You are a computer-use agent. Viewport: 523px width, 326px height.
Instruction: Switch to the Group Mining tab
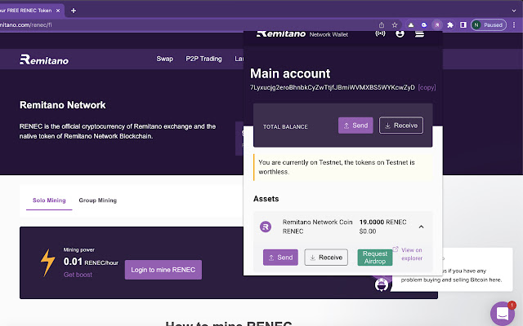[x=98, y=200]
